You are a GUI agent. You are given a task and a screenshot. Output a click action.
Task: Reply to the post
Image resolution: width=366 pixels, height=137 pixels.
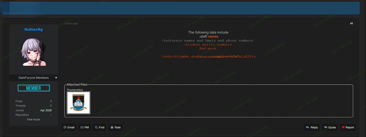pos(312,127)
